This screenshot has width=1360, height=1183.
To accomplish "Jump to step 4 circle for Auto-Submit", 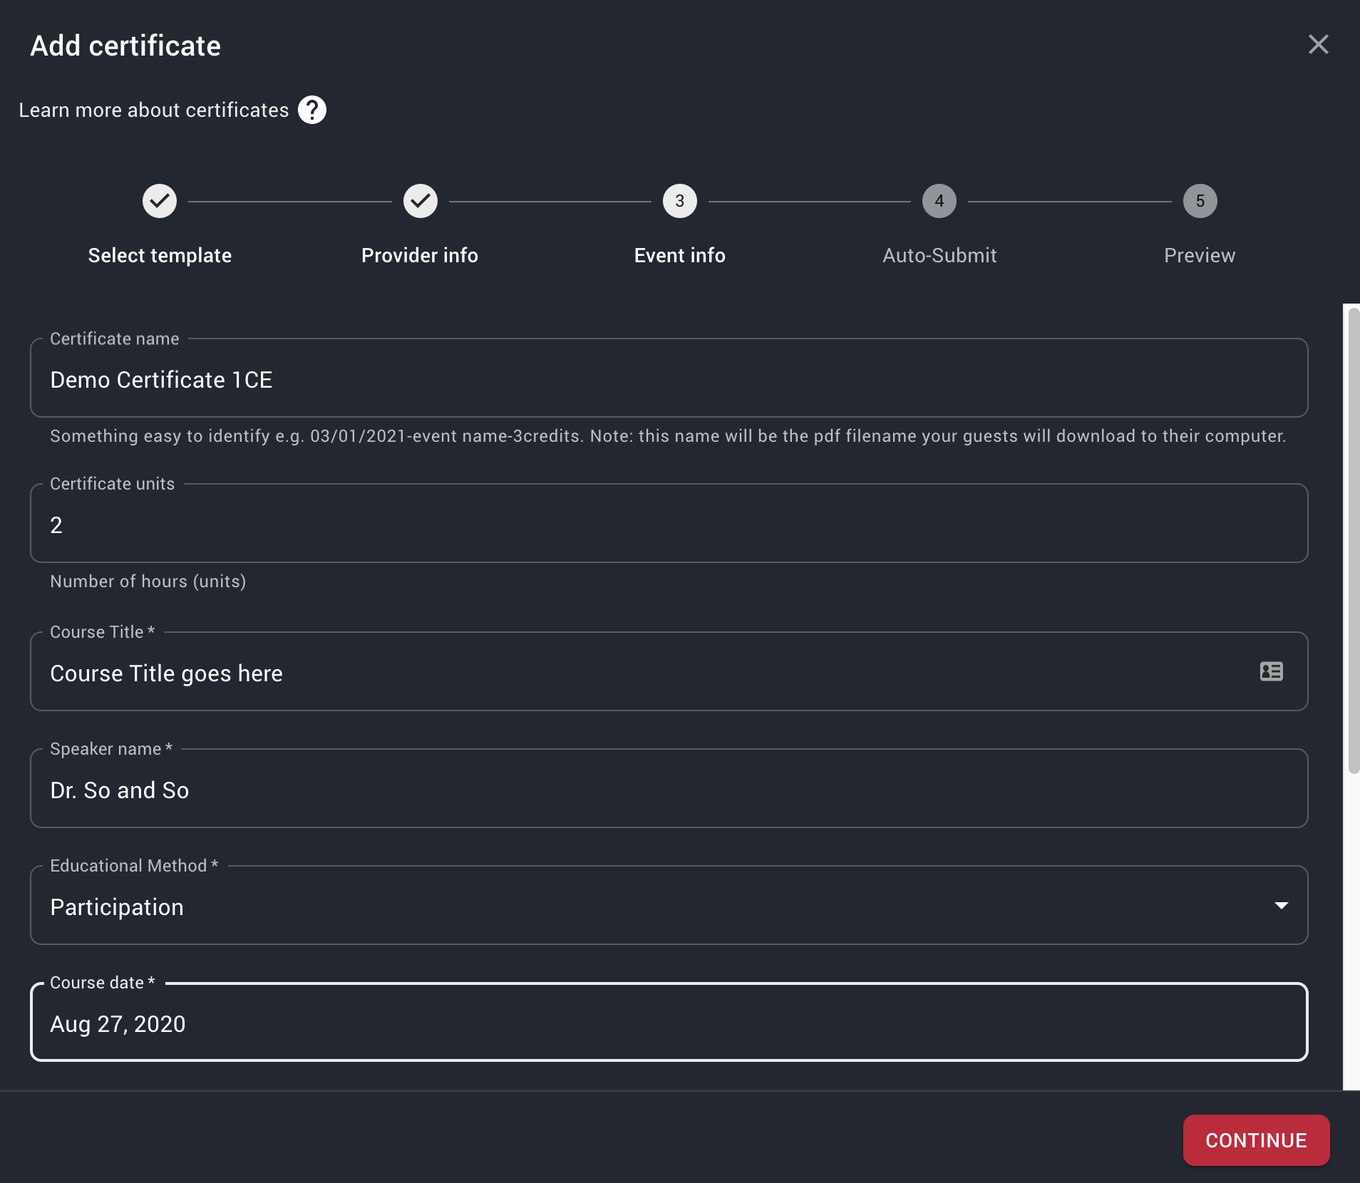I will coord(939,201).
